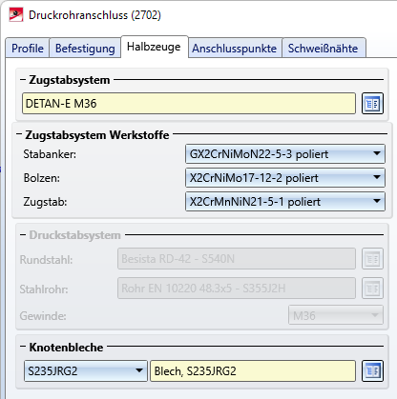The height and width of the screenshot is (399, 397).
Task: Collapse the Zugstabsystem Werkstoffe section
Action: [19, 134]
